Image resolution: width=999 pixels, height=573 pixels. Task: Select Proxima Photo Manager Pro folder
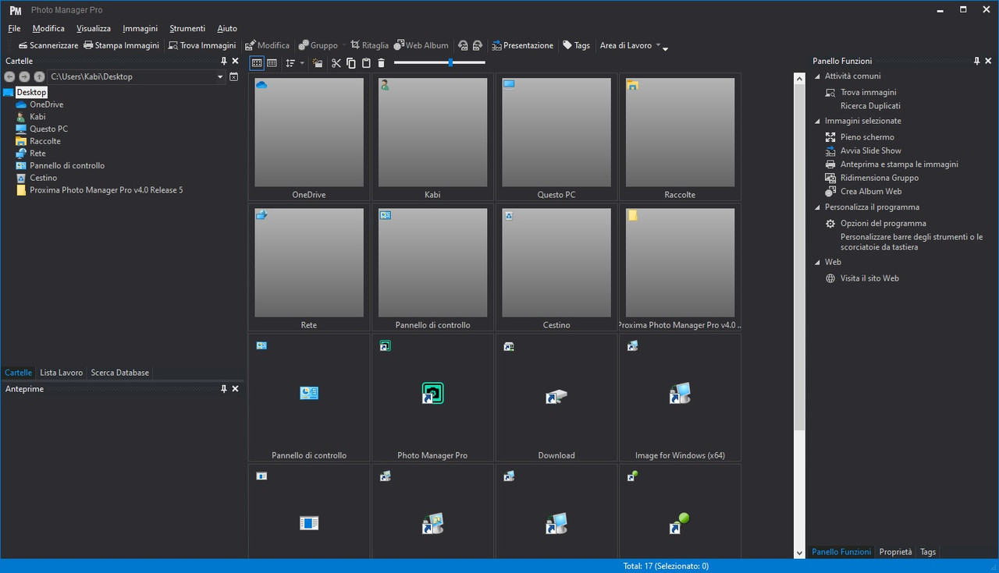(106, 190)
